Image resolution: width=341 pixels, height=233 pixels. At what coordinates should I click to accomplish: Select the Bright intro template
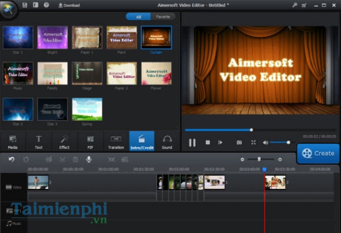tap(52, 38)
